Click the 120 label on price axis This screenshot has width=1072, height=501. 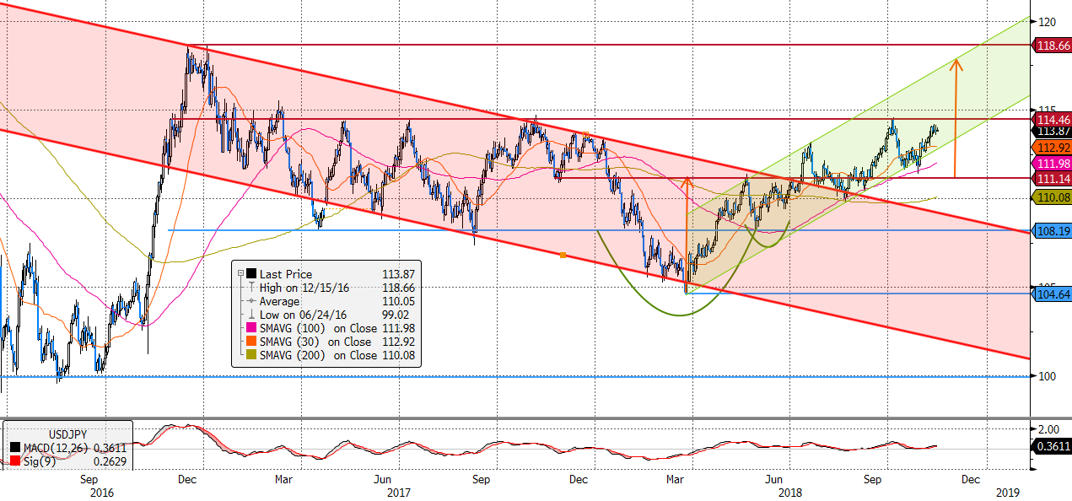1048,22
